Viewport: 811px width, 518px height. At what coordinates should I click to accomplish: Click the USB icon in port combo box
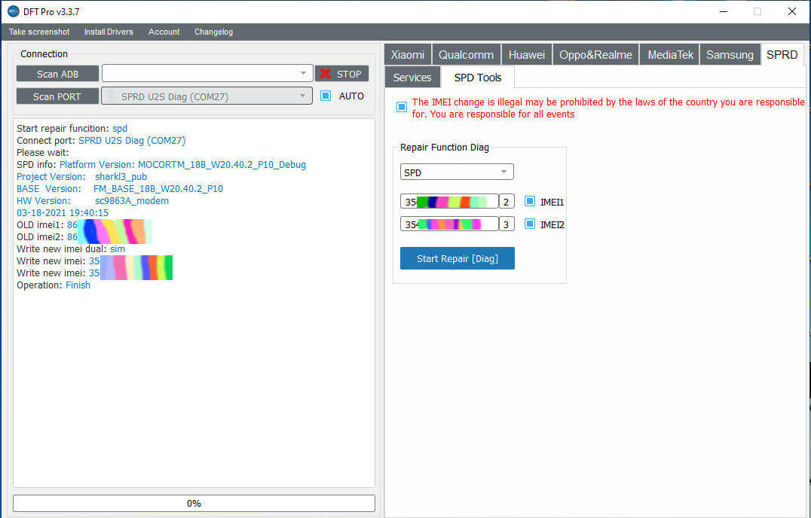tap(111, 96)
